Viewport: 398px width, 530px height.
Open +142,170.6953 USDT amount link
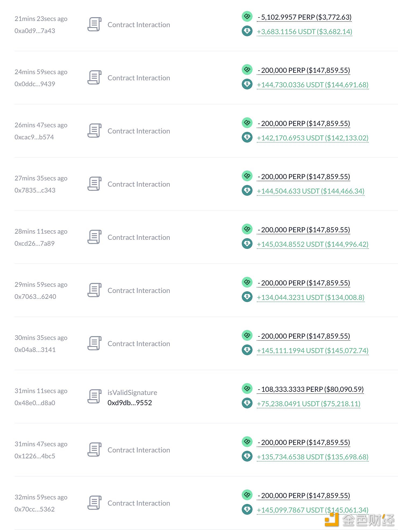click(312, 138)
